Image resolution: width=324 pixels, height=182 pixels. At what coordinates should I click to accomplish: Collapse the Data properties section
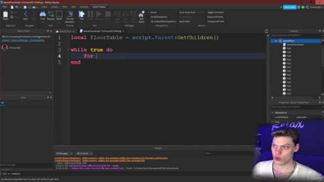(x=272, y=122)
